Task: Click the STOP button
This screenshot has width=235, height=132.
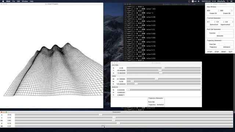Action: click(217, 52)
